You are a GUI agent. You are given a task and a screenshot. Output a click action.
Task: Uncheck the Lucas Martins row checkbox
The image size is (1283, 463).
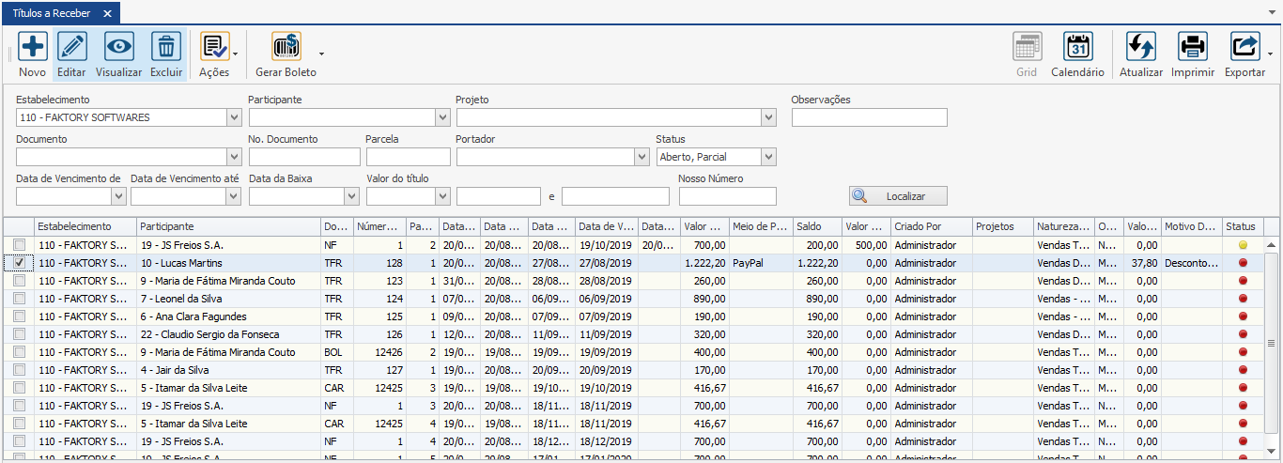click(20, 263)
